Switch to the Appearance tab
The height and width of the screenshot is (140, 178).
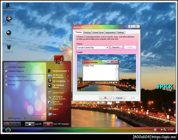coord(110,33)
